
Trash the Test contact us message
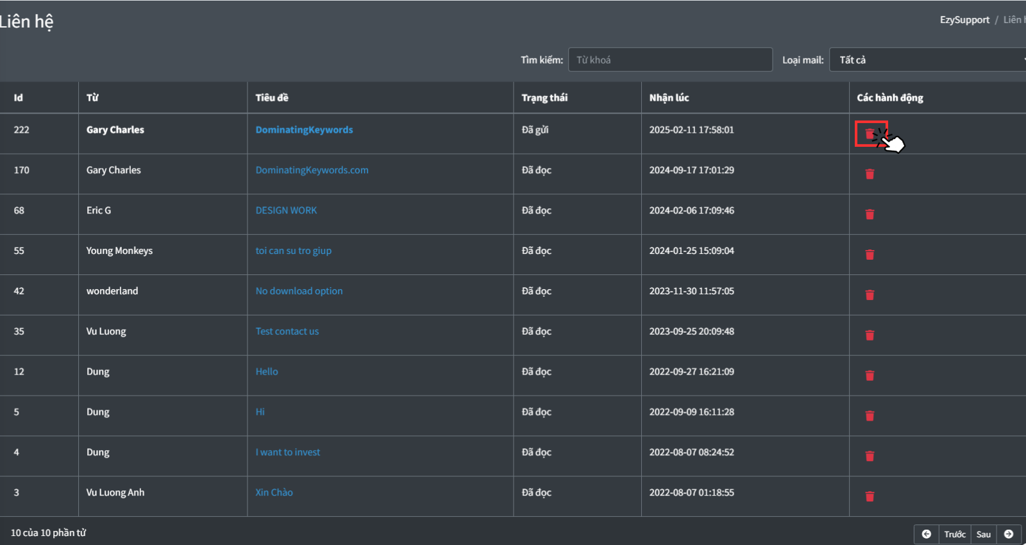[x=870, y=335]
